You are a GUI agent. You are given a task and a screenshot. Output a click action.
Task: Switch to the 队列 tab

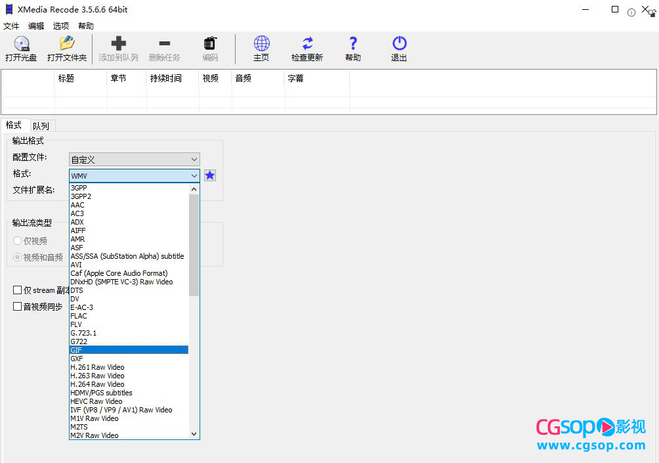pos(41,125)
